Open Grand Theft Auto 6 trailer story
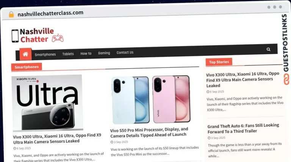This screenshot has width=291, height=162. (243, 128)
